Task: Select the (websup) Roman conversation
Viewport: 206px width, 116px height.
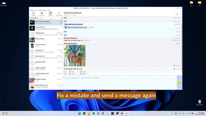Action: pyautogui.click(x=46, y=63)
